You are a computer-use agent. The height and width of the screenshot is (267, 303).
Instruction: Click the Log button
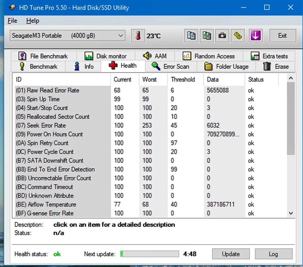coord(274,254)
